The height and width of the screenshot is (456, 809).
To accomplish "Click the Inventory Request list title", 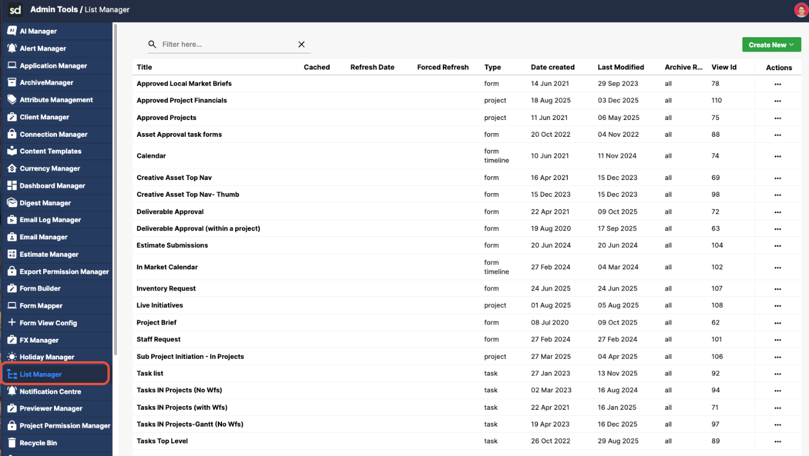I will 166,289.
